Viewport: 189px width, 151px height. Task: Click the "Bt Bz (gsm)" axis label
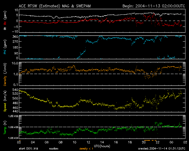(5, 20)
